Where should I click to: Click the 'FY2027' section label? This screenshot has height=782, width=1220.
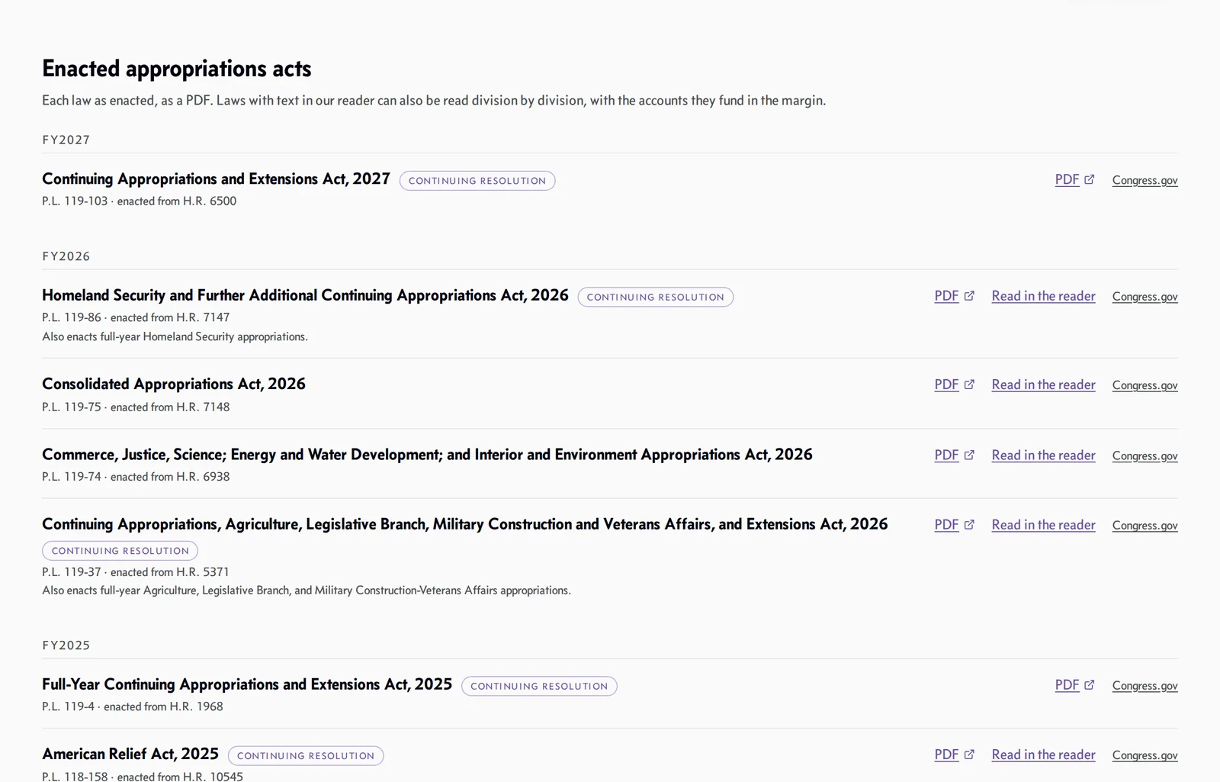tap(66, 140)
